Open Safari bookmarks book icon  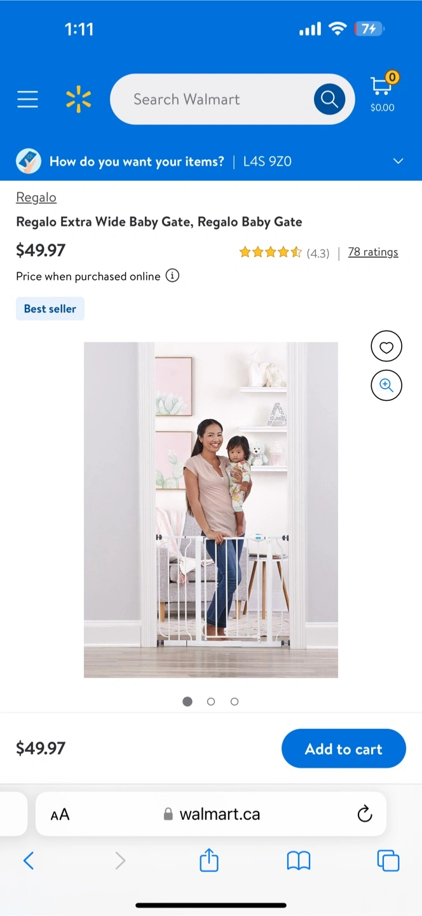click(x=299, y=861)
